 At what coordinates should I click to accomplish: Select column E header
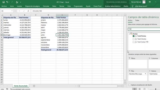click(x=62, y=15)
